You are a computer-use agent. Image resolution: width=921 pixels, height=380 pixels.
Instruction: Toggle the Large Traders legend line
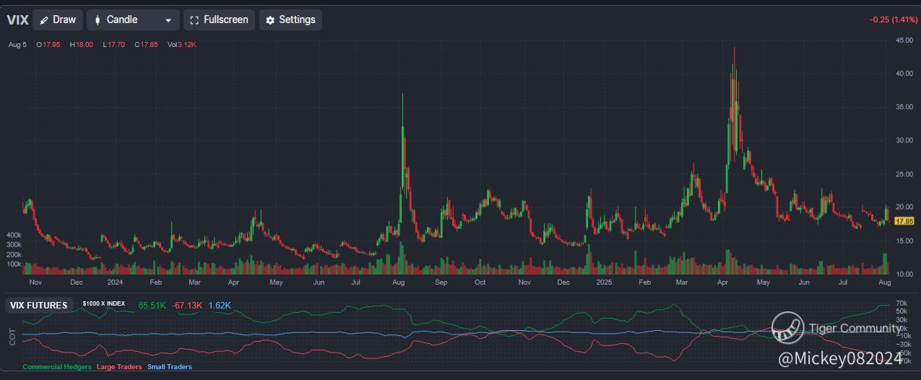pos(119,367)
